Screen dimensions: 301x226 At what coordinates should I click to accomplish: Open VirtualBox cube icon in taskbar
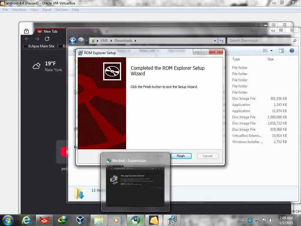pos(80,220)
